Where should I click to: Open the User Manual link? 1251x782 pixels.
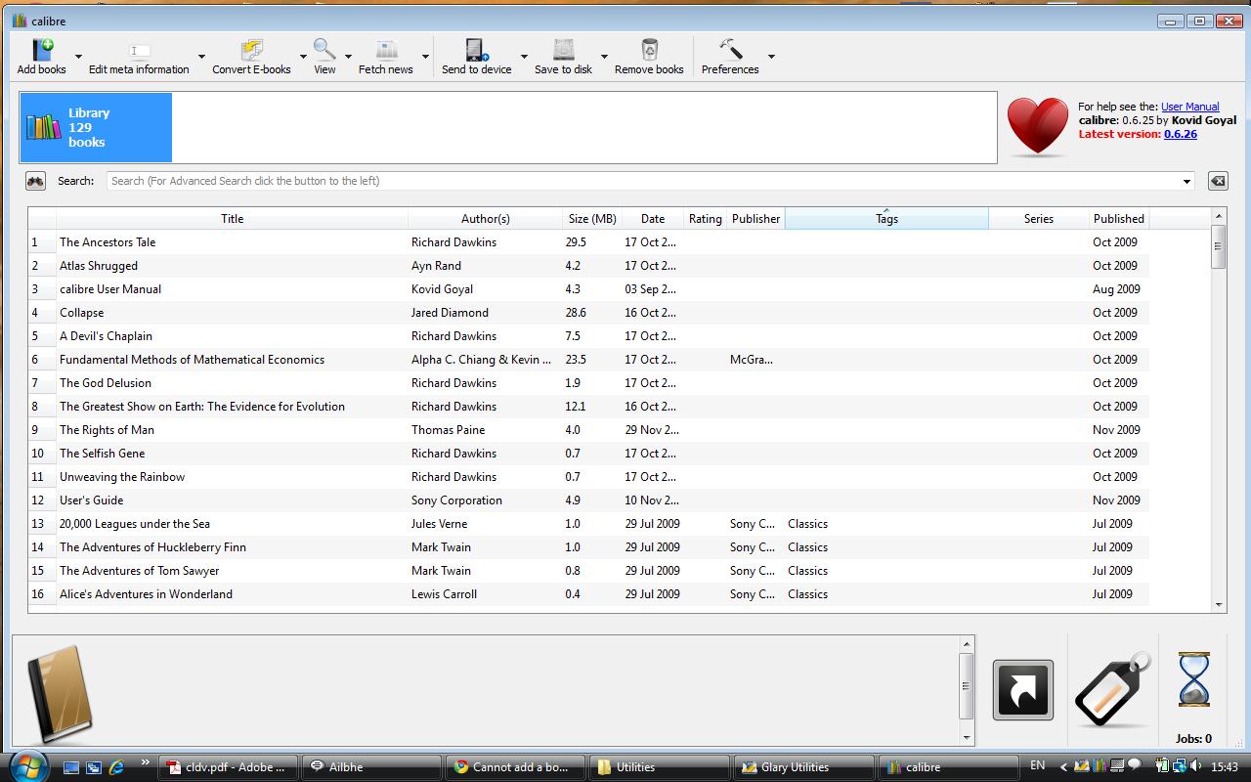(1189, 107)
